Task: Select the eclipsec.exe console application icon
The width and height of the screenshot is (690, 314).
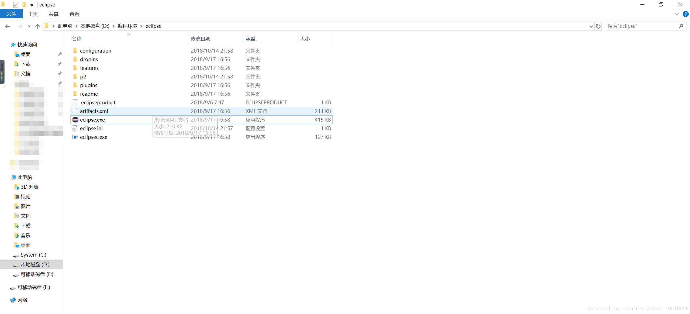Action: pos(75,137)
